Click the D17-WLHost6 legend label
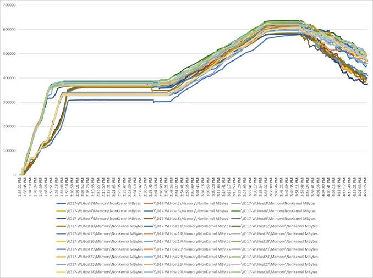Image resolution: width=373 pixels, height=278 pixels. coord(273,211)
